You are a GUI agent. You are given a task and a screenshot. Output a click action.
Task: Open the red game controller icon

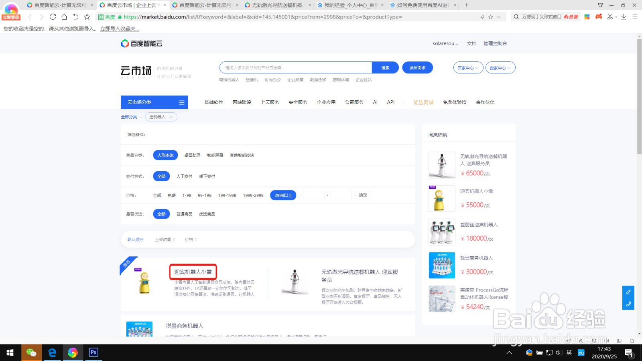pyautogui.click(x=599, y=16)
